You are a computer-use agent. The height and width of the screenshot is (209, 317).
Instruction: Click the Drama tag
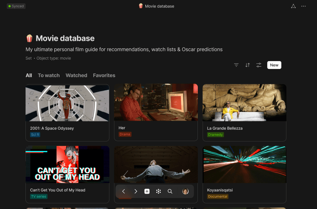(125, 134)
